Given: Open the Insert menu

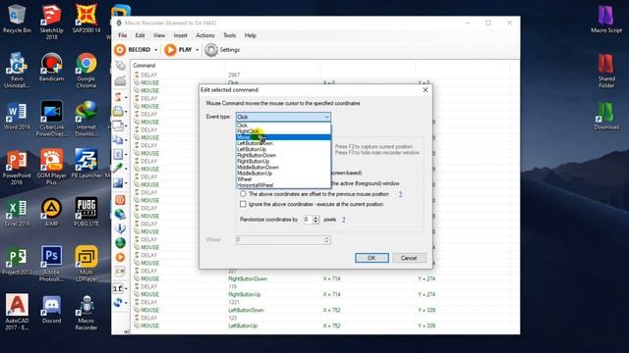Looking at the screenshot, I should (x=181, y=35).
